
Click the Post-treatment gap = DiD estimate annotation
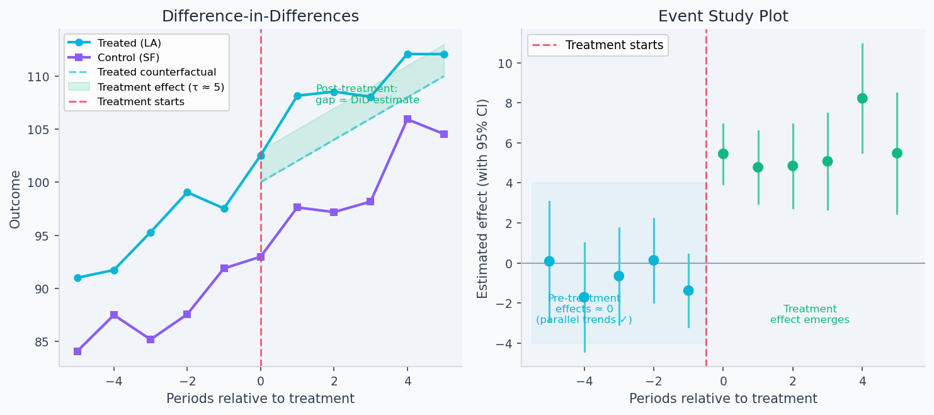pos(367,94)
